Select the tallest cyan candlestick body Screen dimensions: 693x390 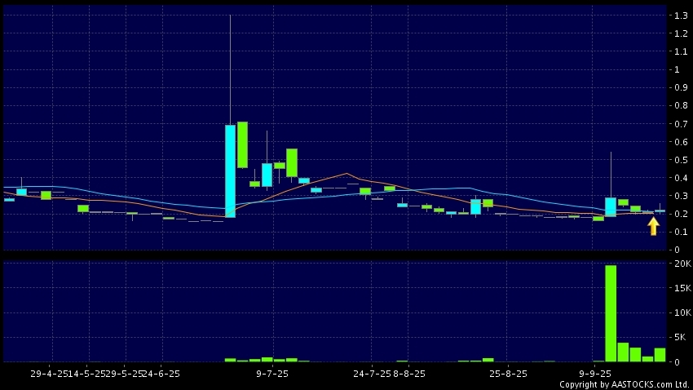point(230,171)
